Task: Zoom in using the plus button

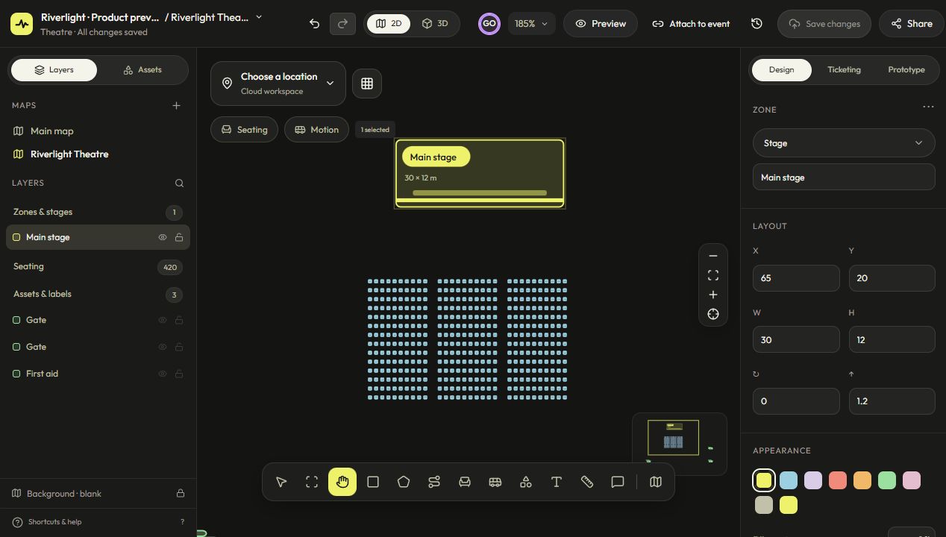Action: pos(713,295)
